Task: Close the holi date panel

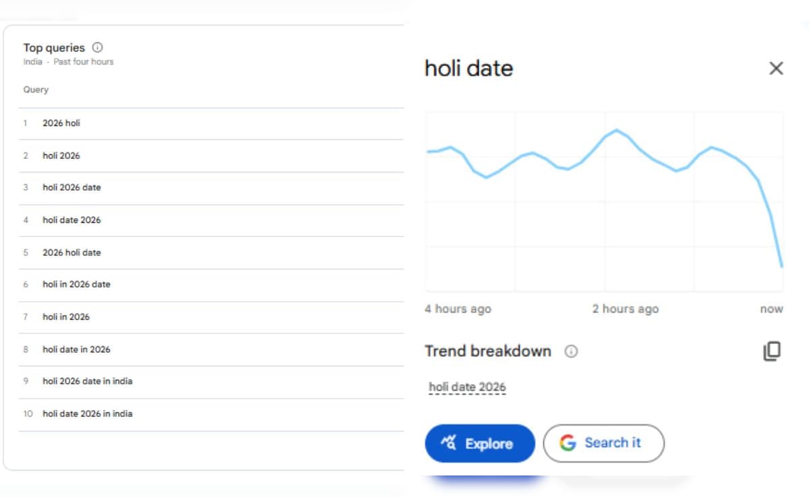Action: point(776,68)
